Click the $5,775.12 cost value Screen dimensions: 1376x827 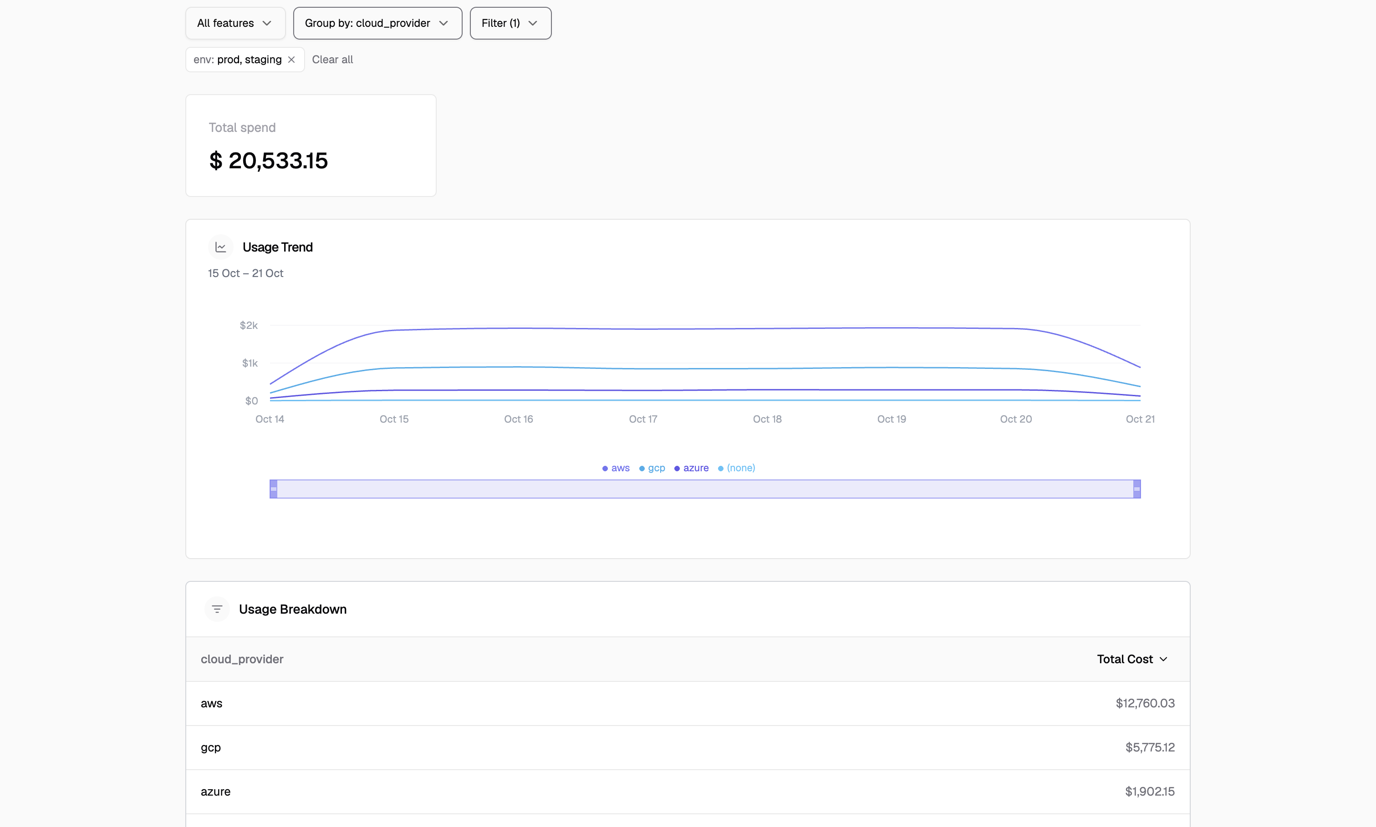coord(1150,747)
